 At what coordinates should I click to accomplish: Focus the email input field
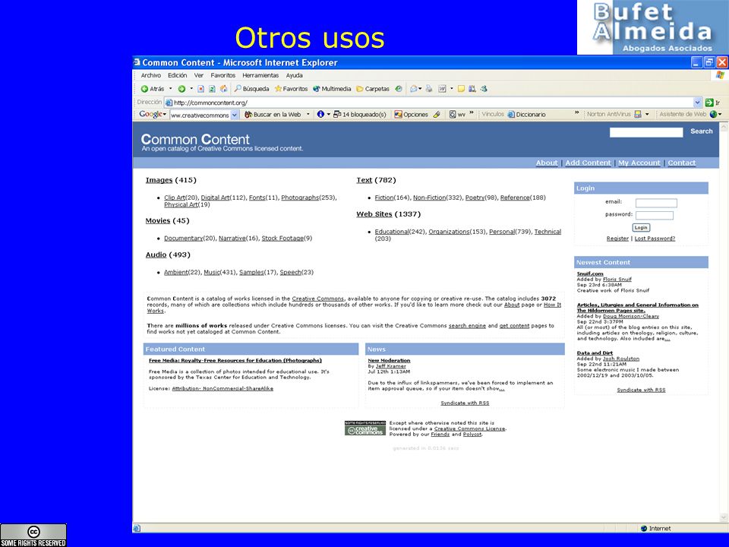pyautogui.click(x=656, y=203)
